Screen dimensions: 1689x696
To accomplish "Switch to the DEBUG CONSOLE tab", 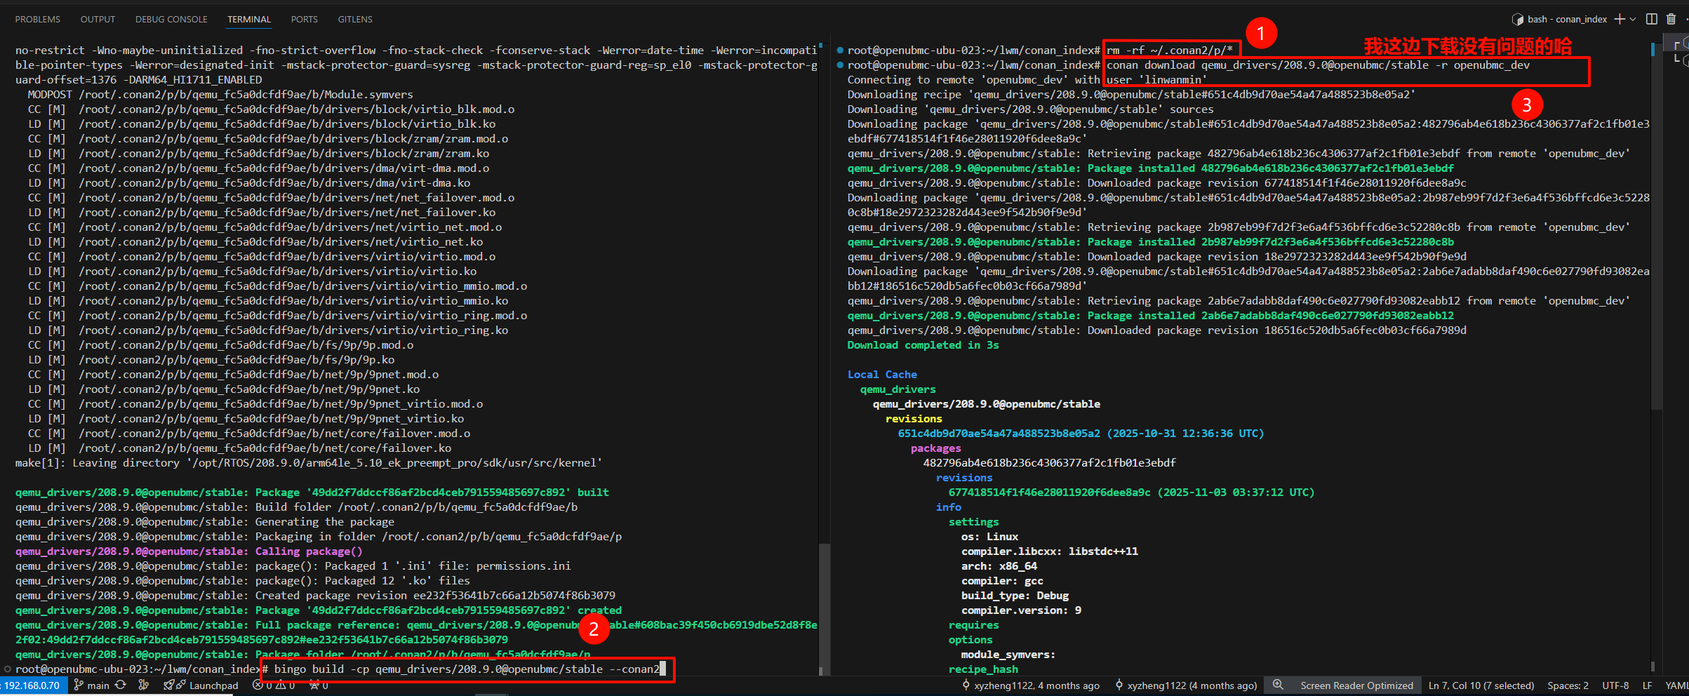I will (x=171, y=19).
